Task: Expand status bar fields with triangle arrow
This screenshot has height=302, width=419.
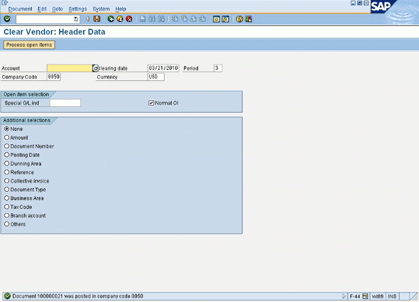Action: [x=344, y=296]
